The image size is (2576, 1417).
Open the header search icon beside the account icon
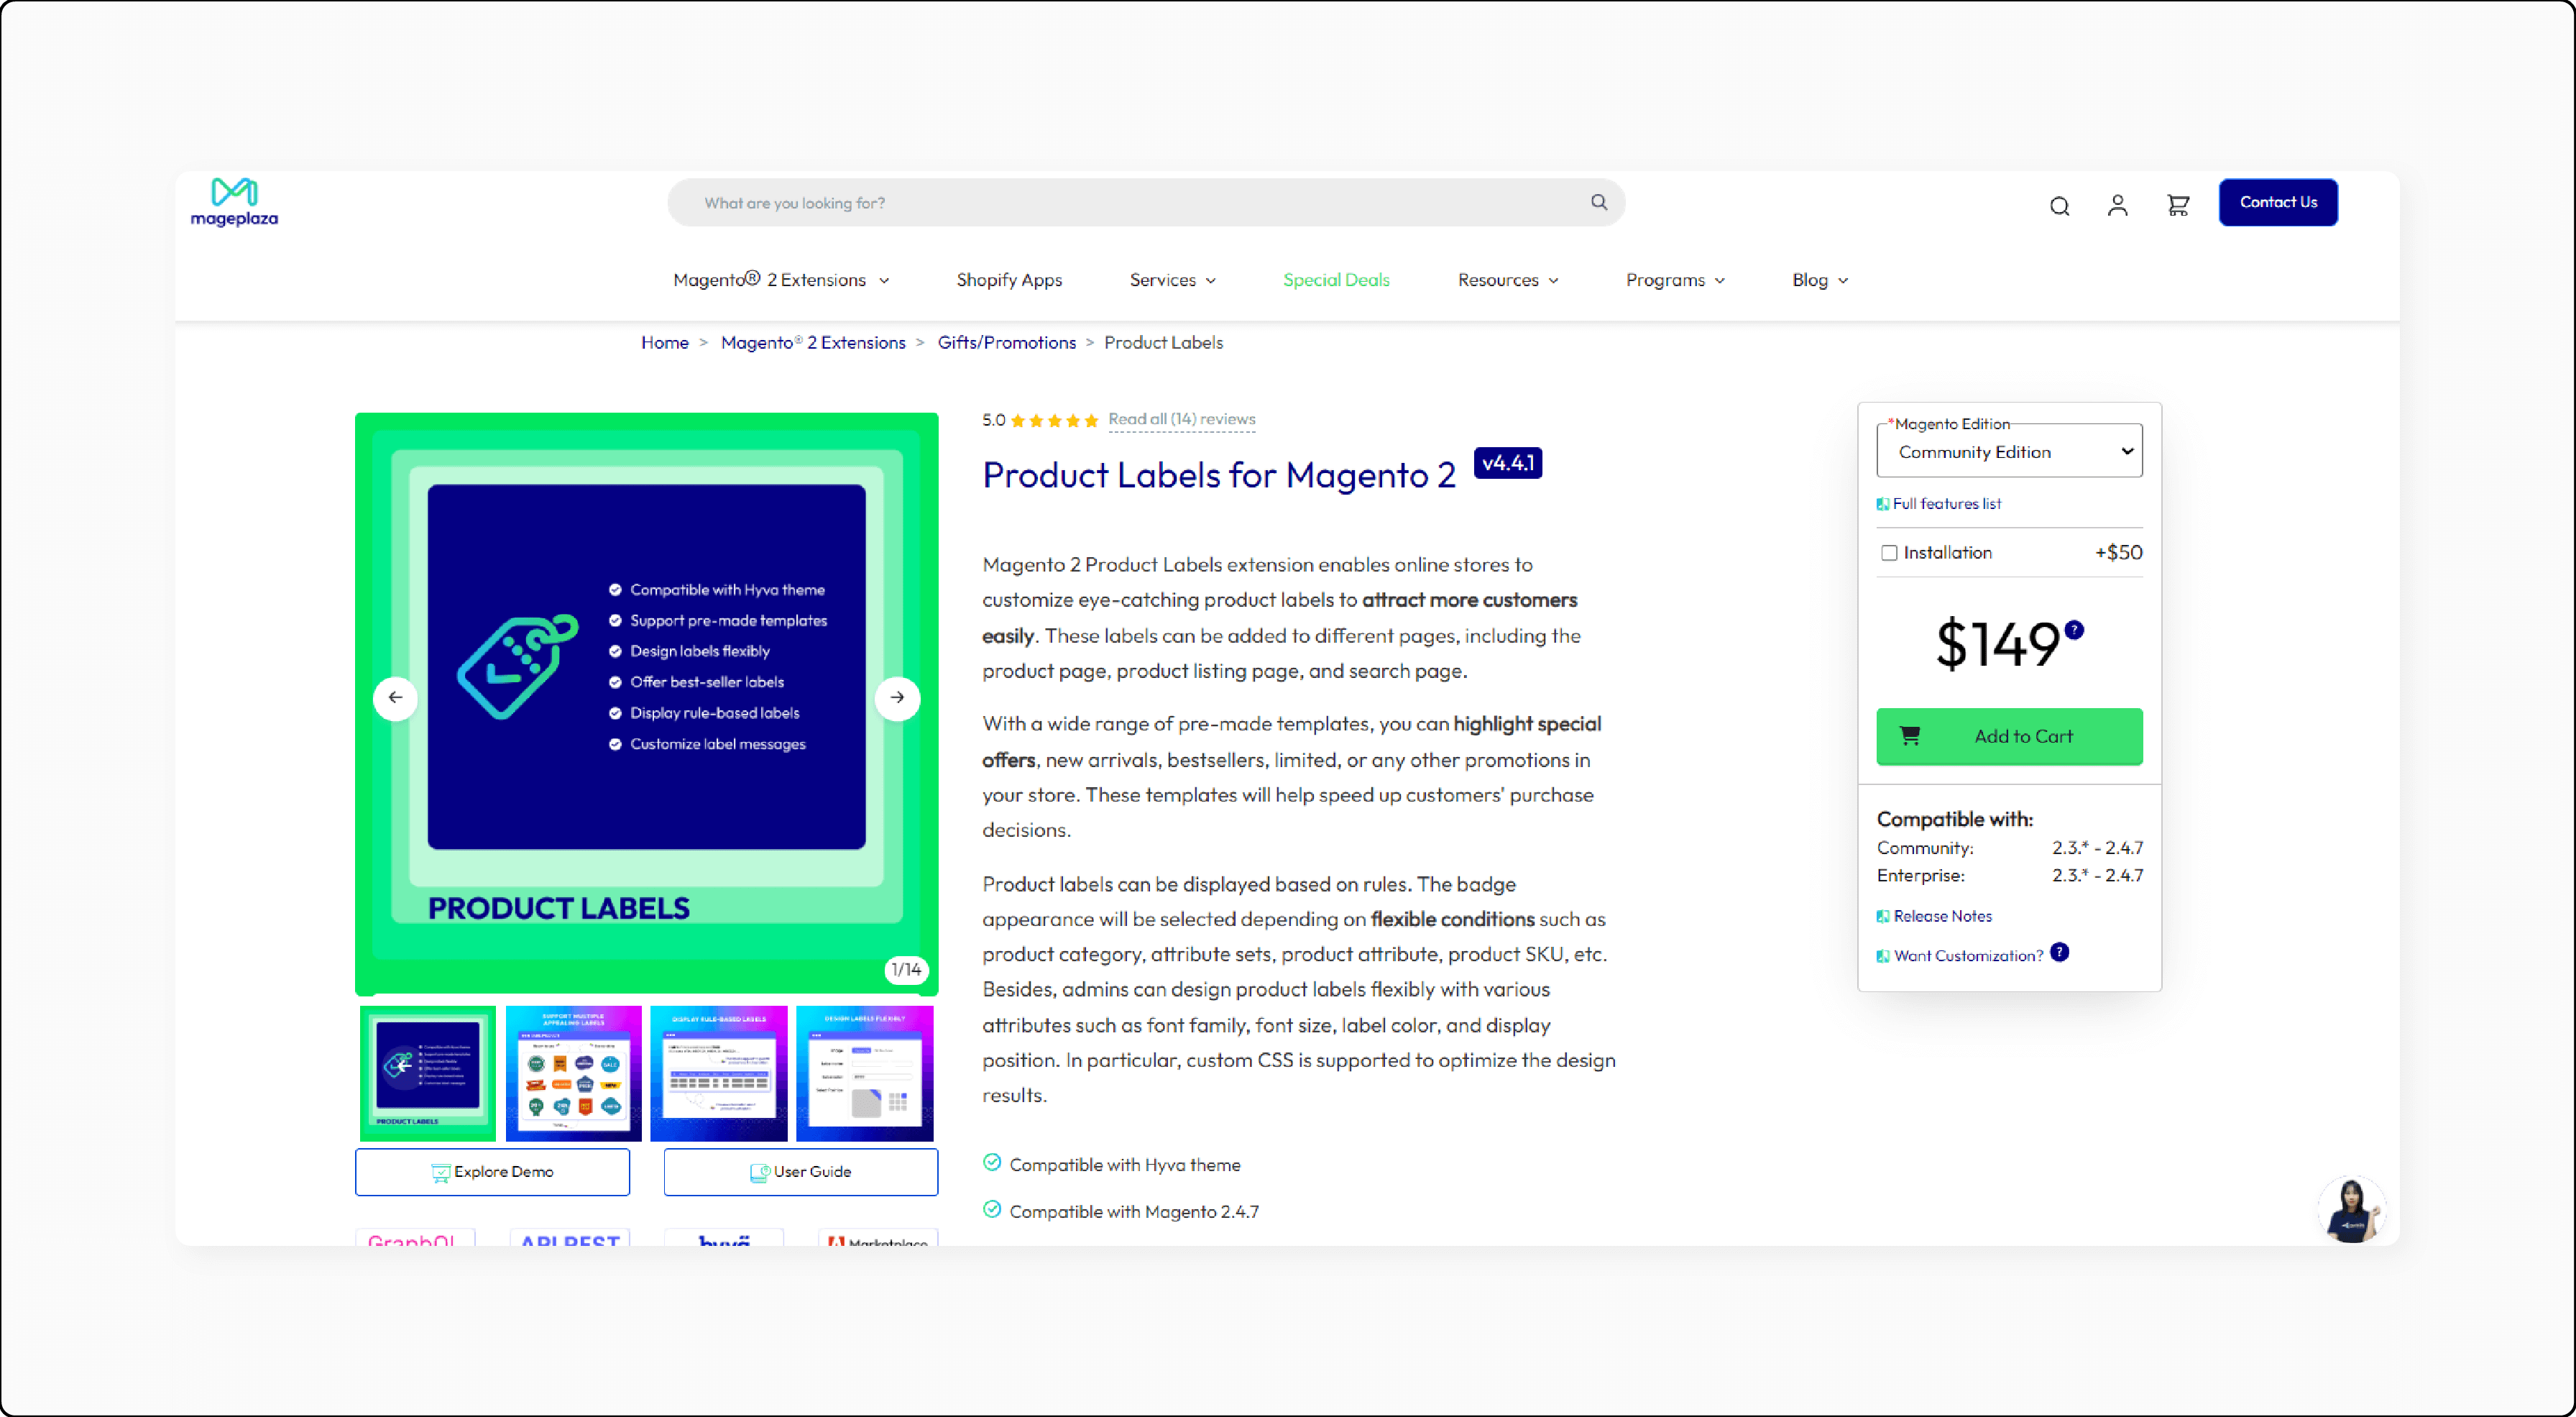[x=2059, y=206]
